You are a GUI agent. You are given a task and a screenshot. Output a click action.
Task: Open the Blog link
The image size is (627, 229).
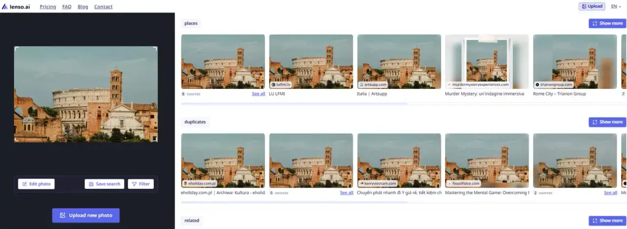[x=83, y=7]
